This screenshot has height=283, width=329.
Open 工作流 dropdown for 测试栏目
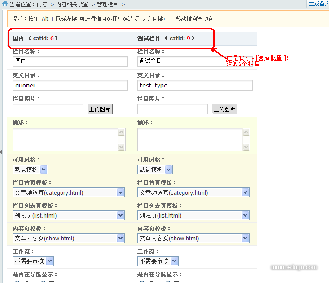coord(158,261)
